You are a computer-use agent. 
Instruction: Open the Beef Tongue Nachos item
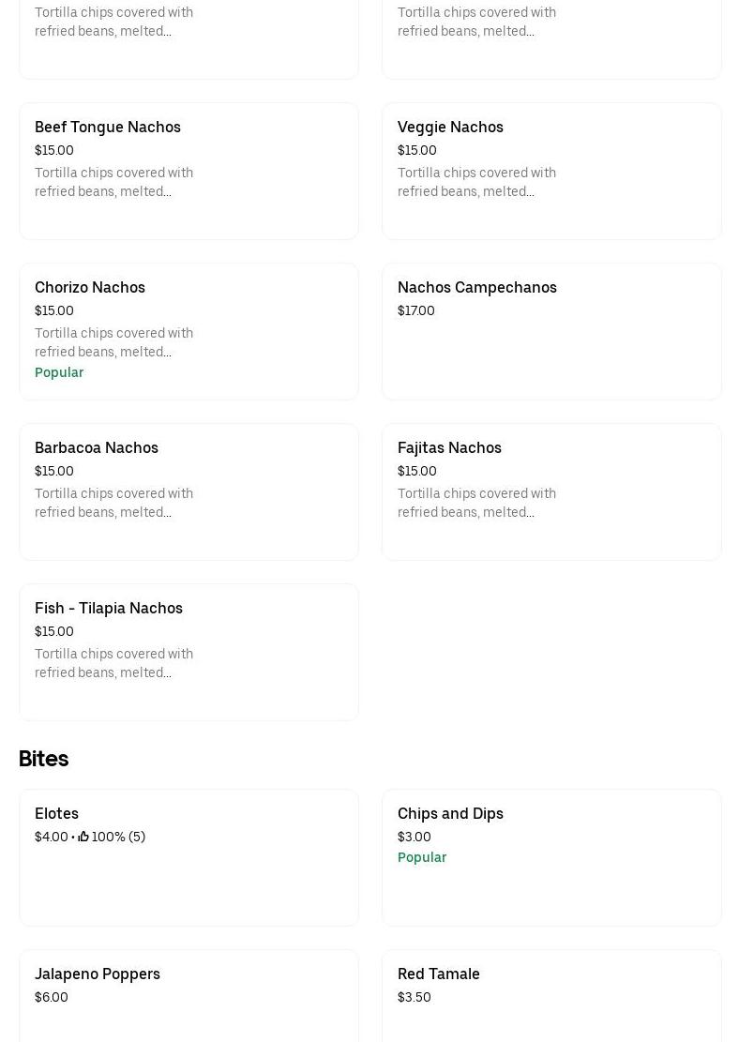click(108, 128)
